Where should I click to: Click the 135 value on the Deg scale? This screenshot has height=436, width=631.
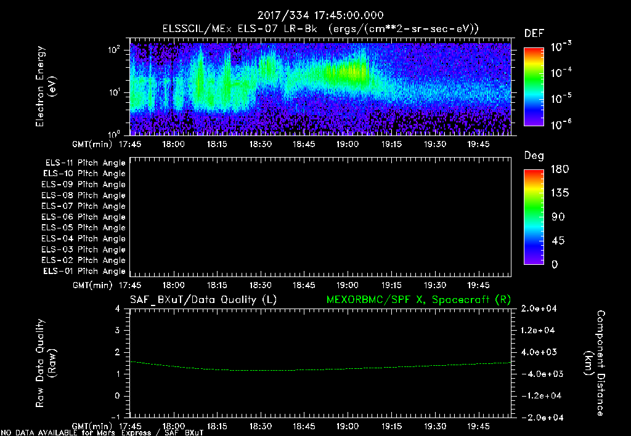pyautogui.click(x=560, y=193)
